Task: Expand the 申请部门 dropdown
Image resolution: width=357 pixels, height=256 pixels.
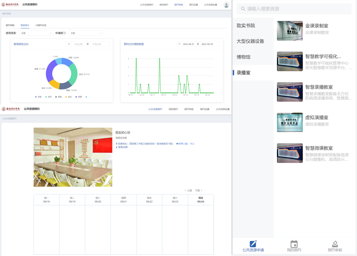Action: click(86, 33)
